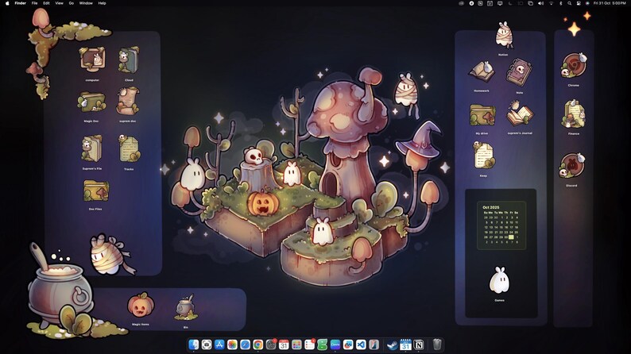The width and height of the screenshot is (631, 354).
Task: Open Notion in the Dock
Action: [x=419, y=344]
